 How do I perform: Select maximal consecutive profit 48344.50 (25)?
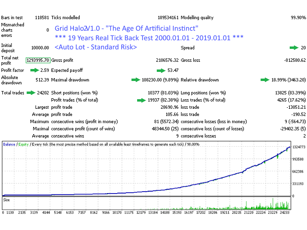click(x=165, y=129)
